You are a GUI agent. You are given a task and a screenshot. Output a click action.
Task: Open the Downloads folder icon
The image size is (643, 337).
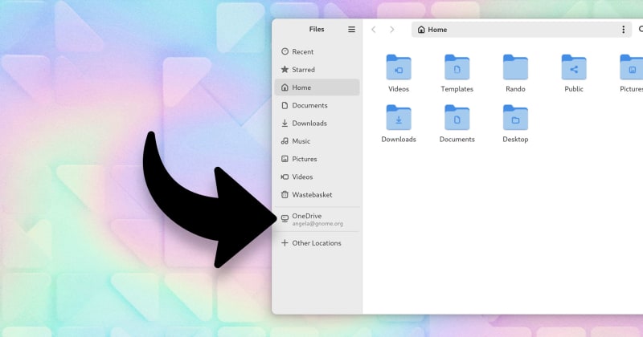(x=399, y=118)
